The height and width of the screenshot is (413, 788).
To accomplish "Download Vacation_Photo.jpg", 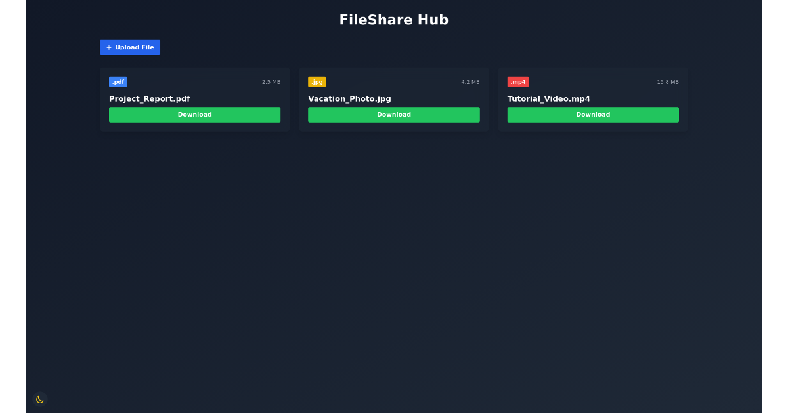I will point(394,114).
